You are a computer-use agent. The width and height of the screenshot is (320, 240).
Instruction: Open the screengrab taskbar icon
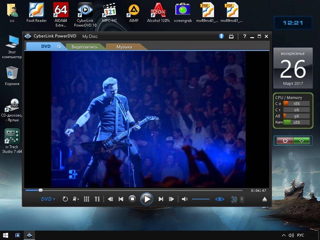point(18,235)
